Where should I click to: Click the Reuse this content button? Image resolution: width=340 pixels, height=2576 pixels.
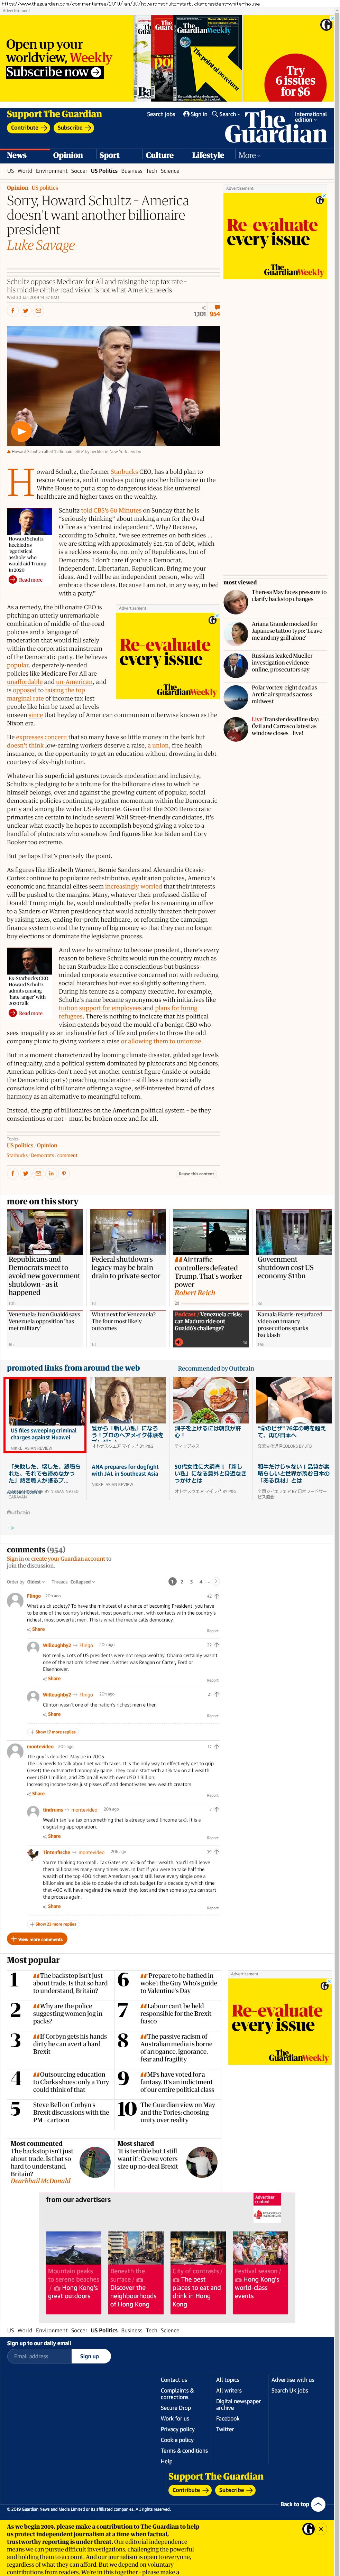[196, 1174]
